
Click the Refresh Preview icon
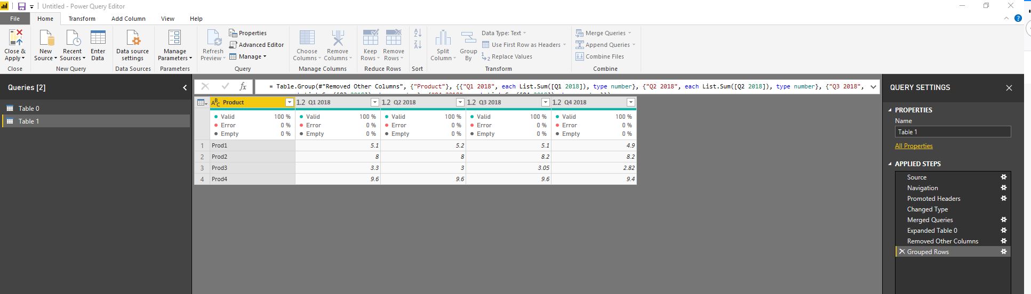pyautogui.click(x=213, y=38)
